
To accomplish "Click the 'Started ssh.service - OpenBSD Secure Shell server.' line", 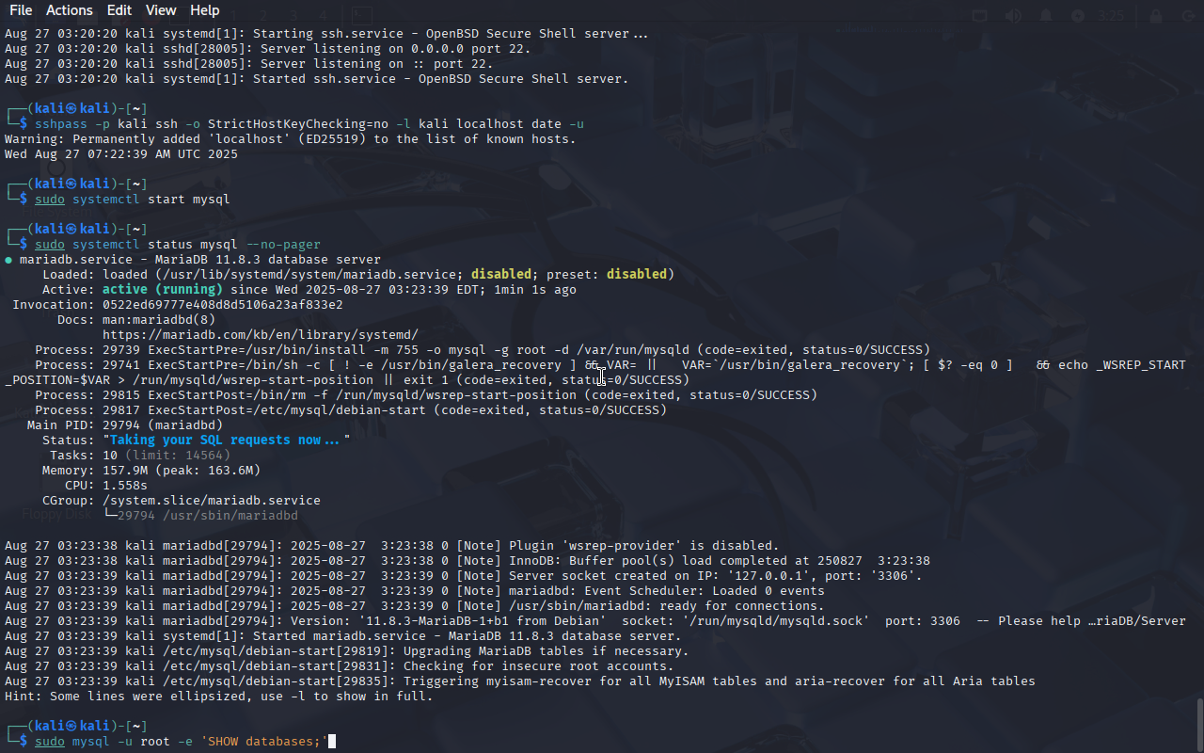I will pos(317,79).
